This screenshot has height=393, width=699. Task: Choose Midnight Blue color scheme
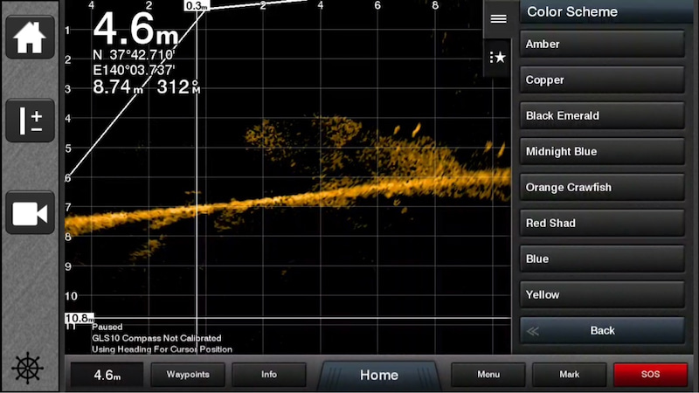click(x=602, y=152)
